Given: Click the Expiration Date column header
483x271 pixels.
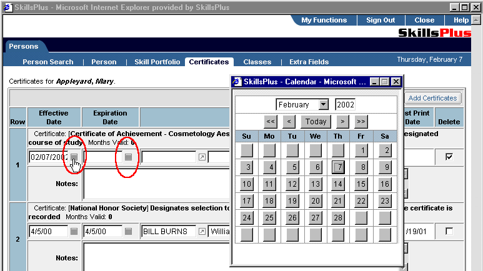Looking at the screenshot, I should pyautogui.click(x=110, y=117).
